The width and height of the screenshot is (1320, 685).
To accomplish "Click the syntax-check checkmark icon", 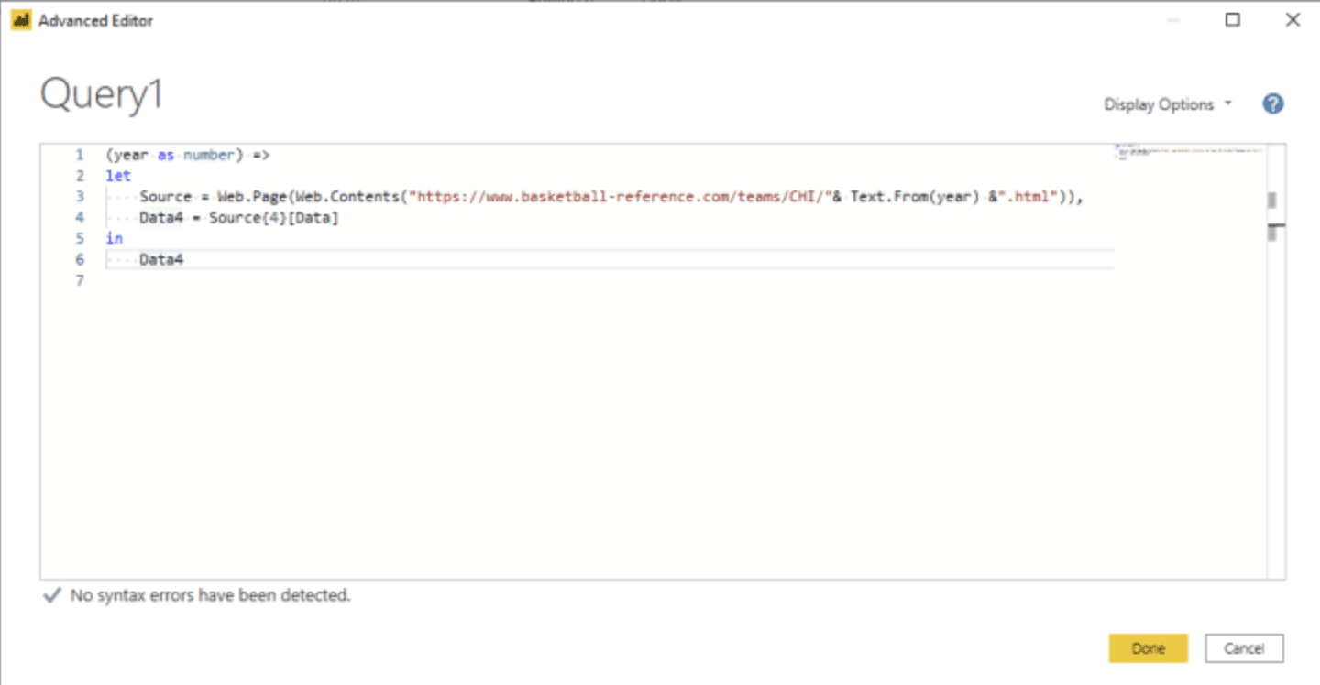I will (x=50, y=594).
